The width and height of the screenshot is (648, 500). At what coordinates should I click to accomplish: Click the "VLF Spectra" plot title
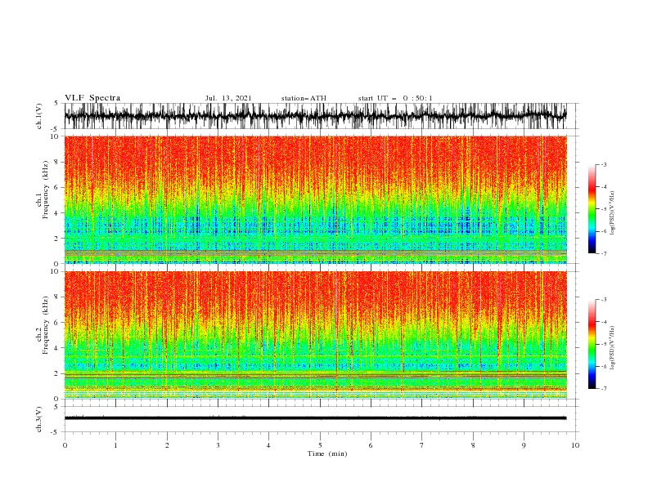(92, 98)
